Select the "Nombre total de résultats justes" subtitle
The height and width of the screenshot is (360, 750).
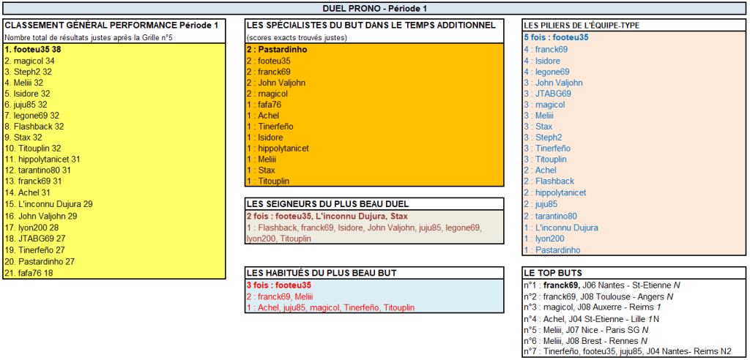point(88,37)
